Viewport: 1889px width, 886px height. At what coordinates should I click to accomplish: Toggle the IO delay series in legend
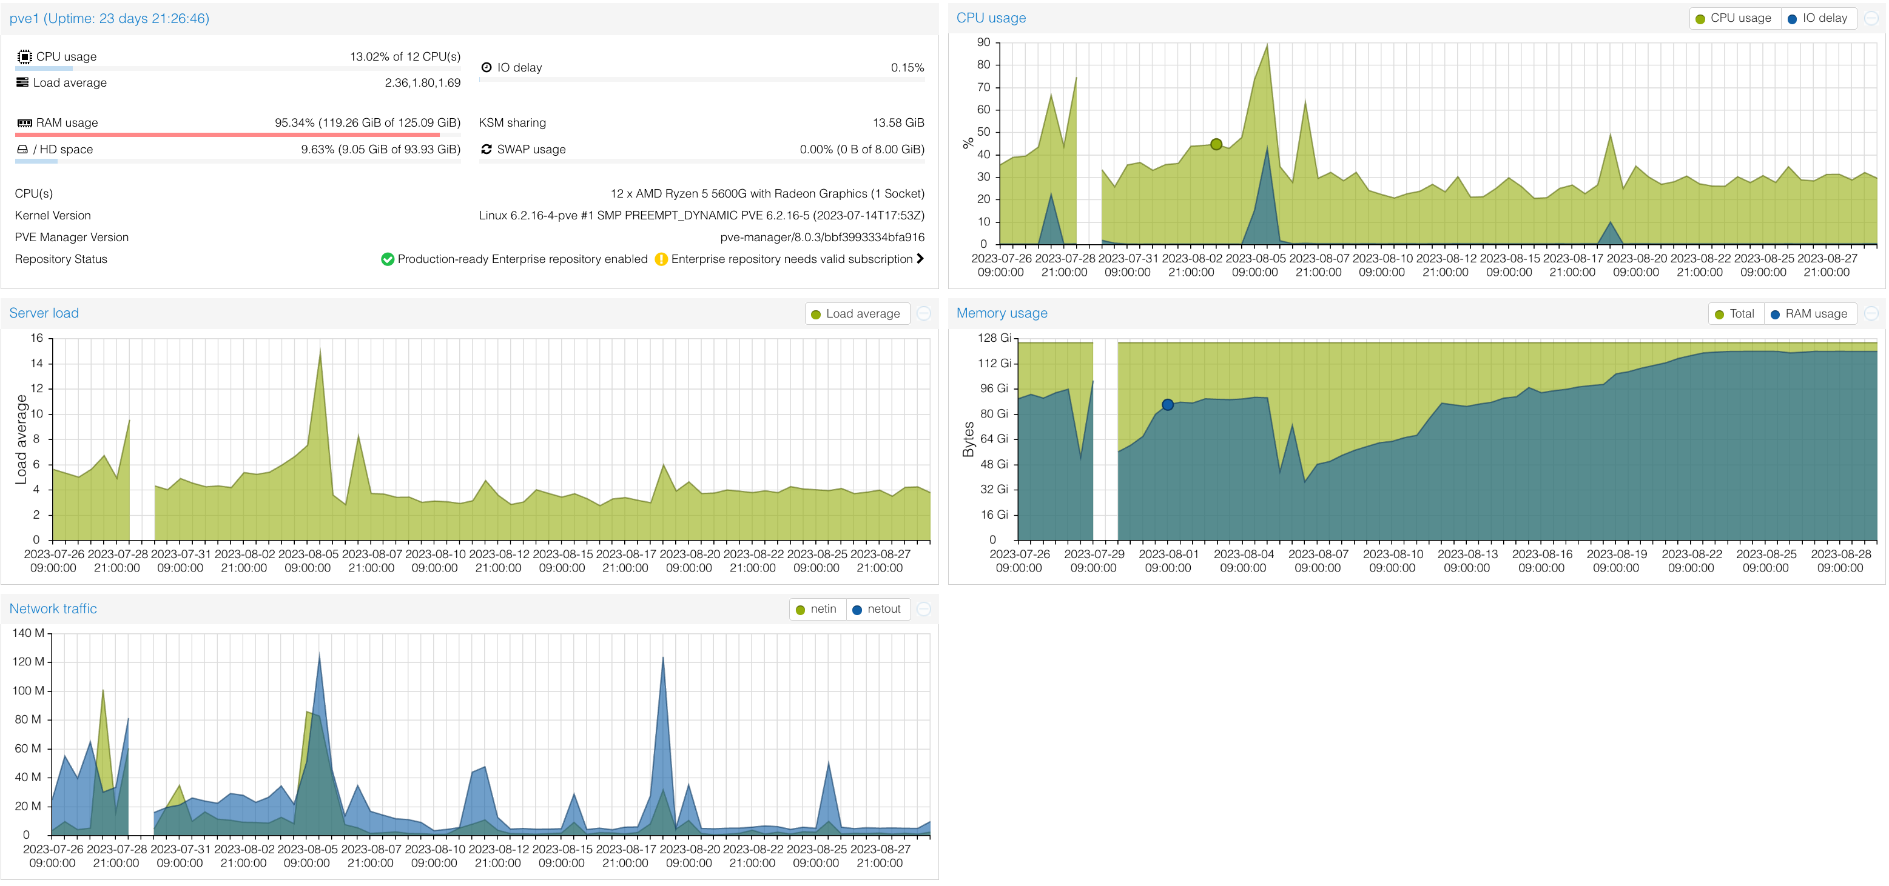point(1819,18)
